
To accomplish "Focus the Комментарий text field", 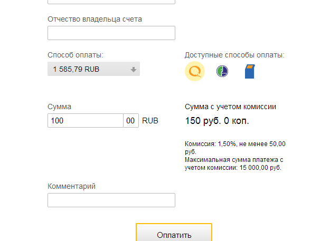I will [x=111, y=200].
